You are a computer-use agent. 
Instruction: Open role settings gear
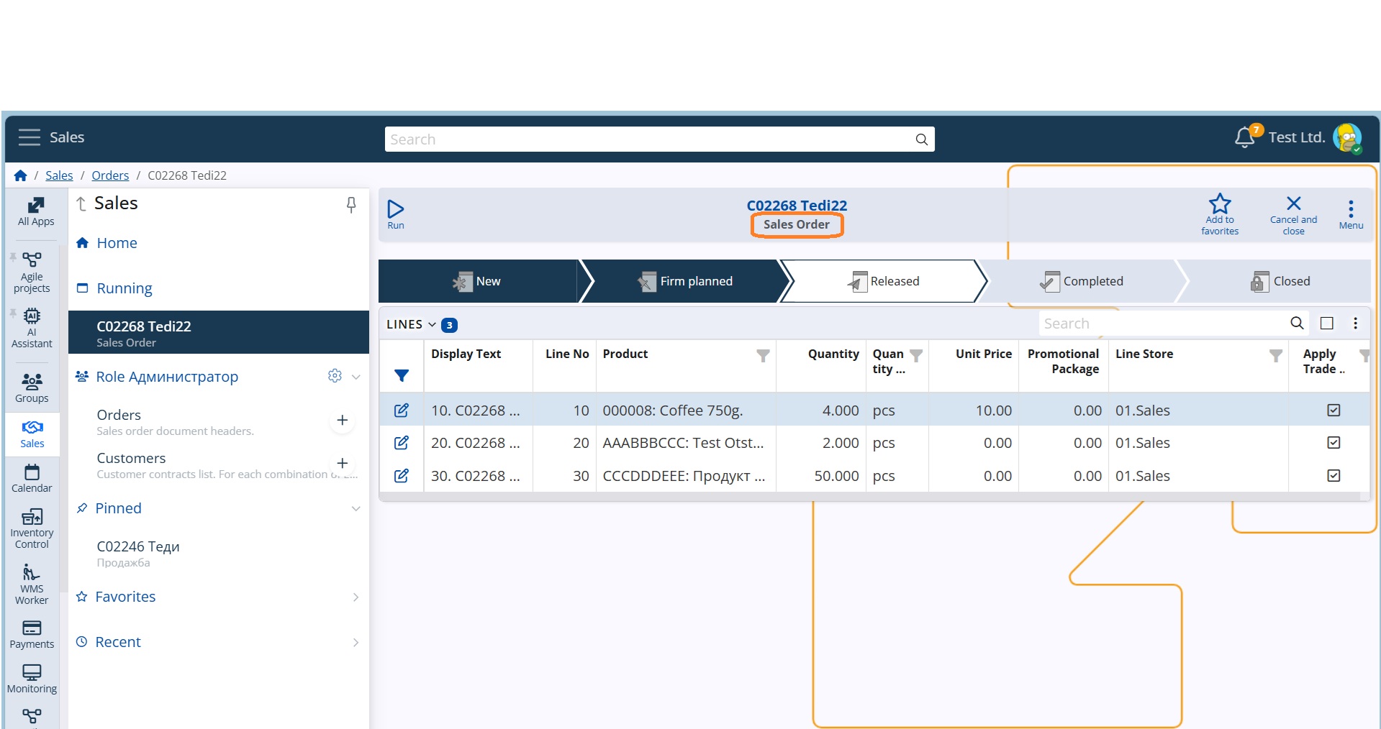point(335,376)
